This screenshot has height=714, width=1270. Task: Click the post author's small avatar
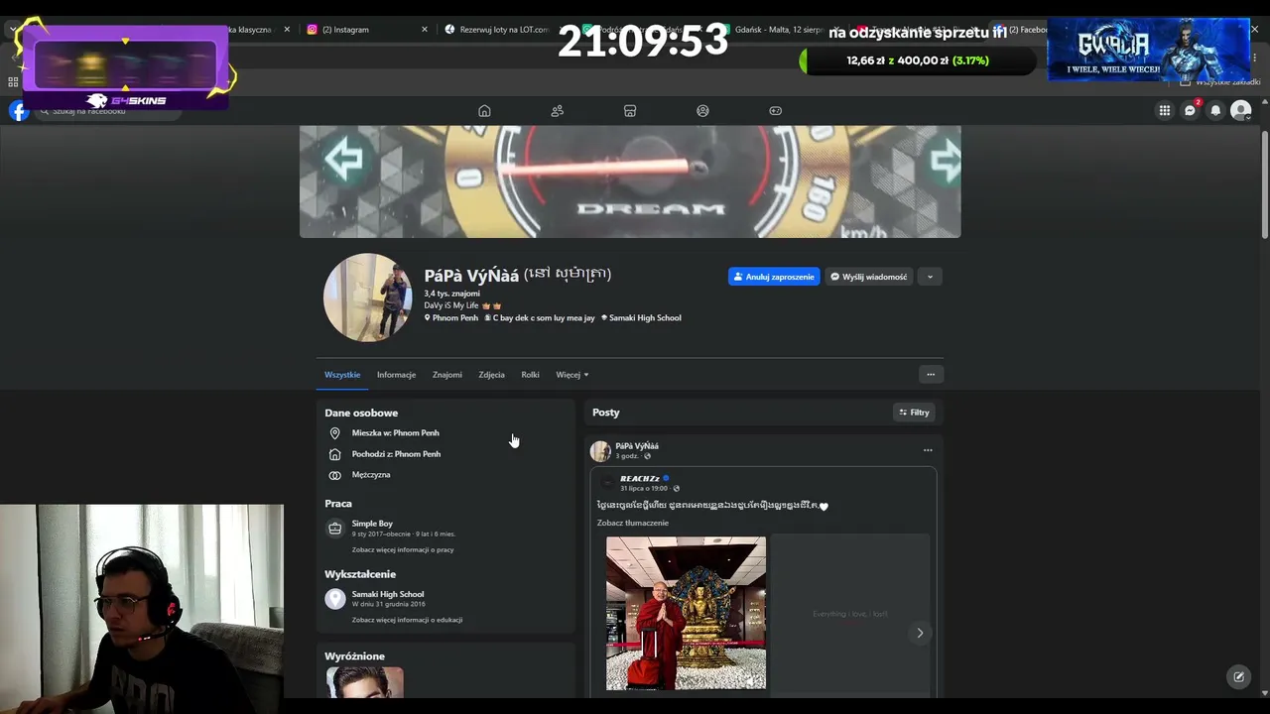[600, 451]
